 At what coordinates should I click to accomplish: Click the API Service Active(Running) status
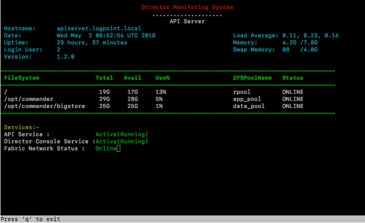point(122,135)
